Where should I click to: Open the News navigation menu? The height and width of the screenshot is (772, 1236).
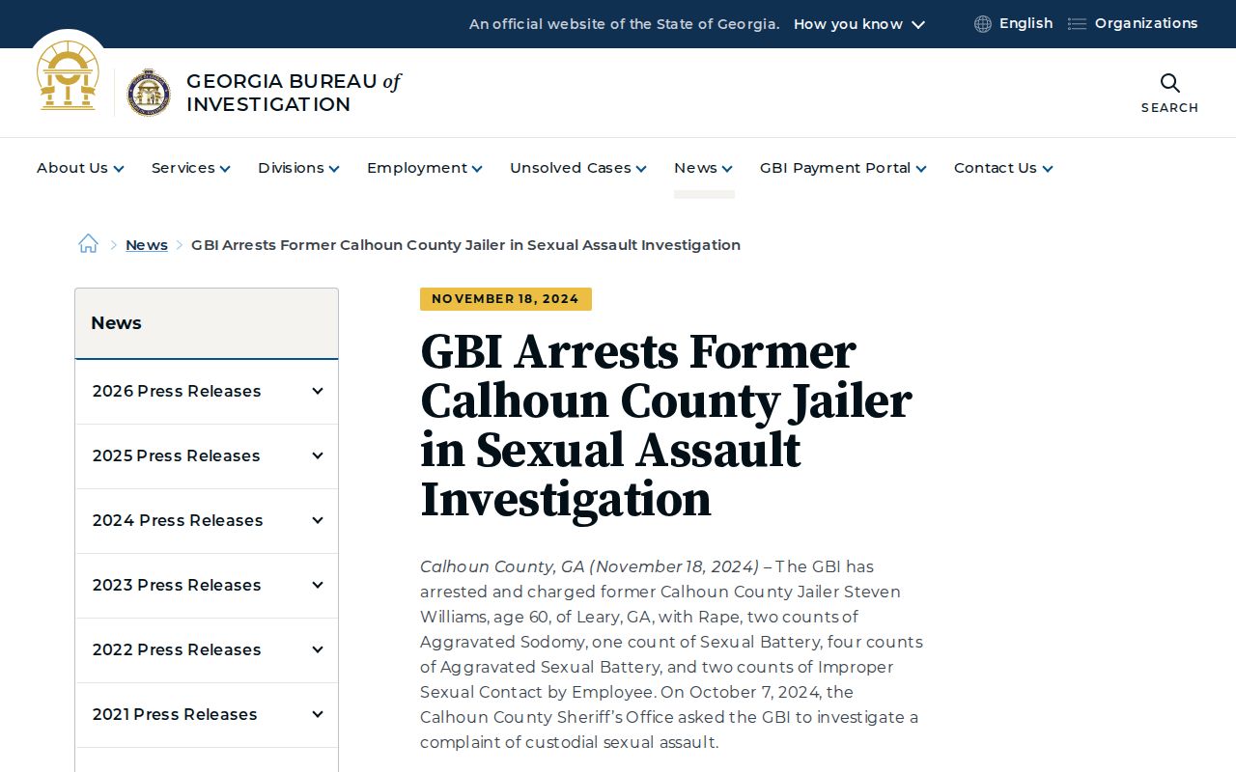pos(703,168)
